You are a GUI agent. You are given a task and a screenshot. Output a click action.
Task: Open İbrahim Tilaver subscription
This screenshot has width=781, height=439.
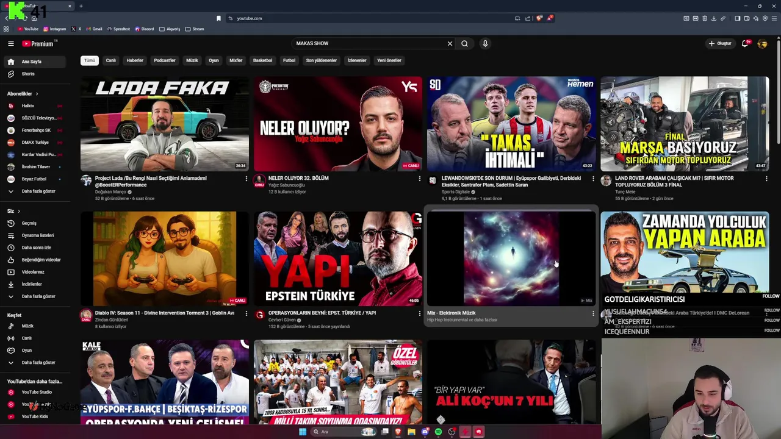click(x=36, y=167)
